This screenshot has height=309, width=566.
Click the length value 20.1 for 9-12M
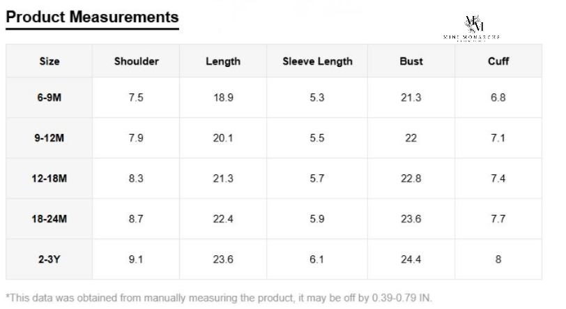pyautogui.click(x=223, y=138)
